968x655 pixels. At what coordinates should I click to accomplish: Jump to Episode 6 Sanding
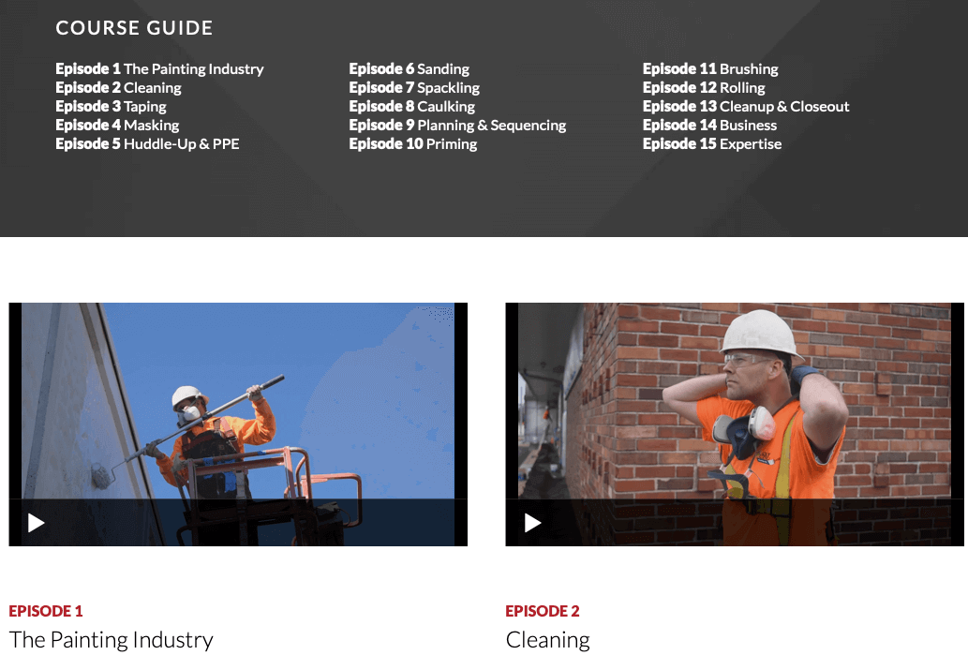tap(410, 68)
